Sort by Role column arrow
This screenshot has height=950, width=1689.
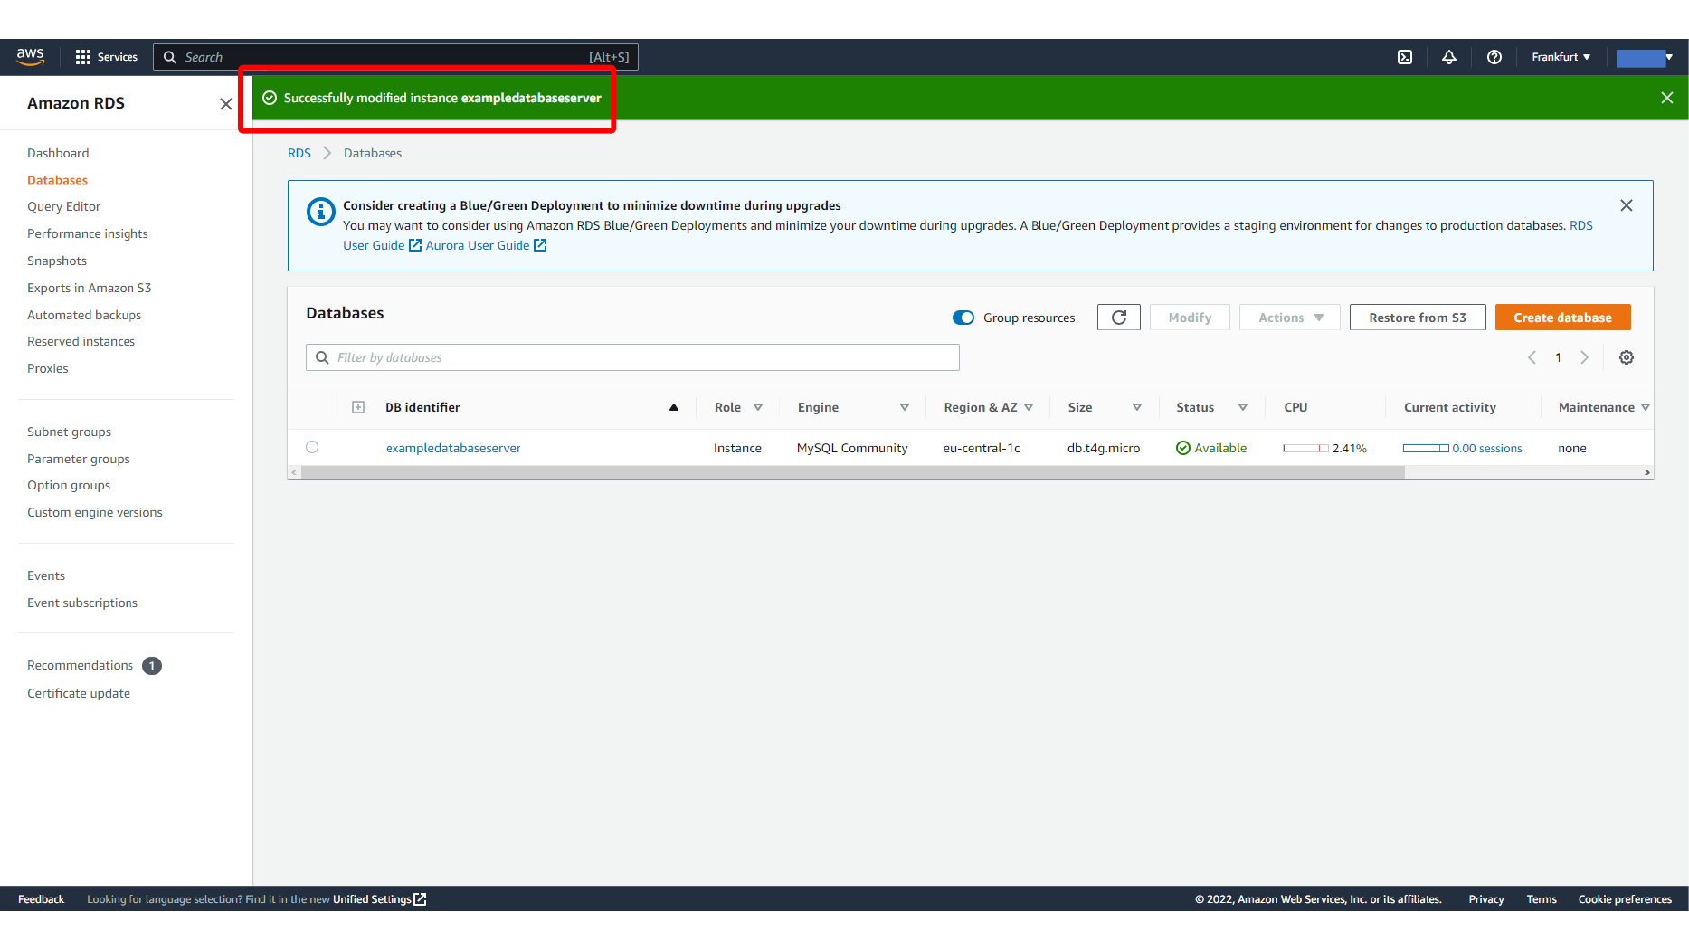click(758, 407)
